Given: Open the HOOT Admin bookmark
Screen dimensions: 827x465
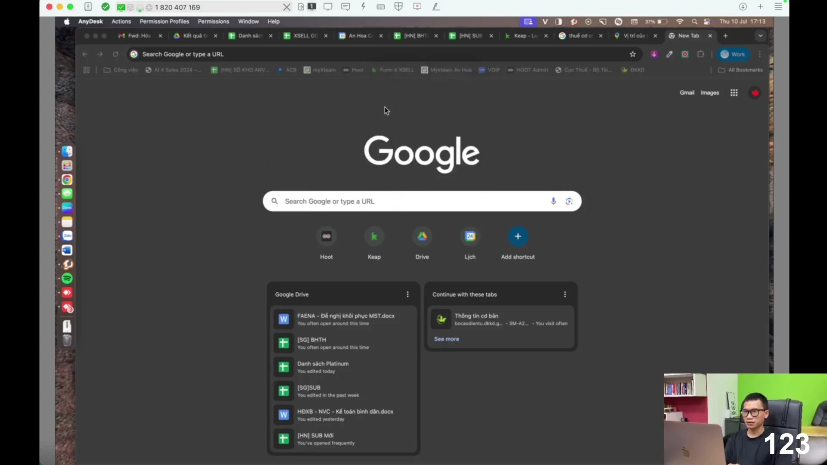Looking at the screenshot, I should pos(528,70).
